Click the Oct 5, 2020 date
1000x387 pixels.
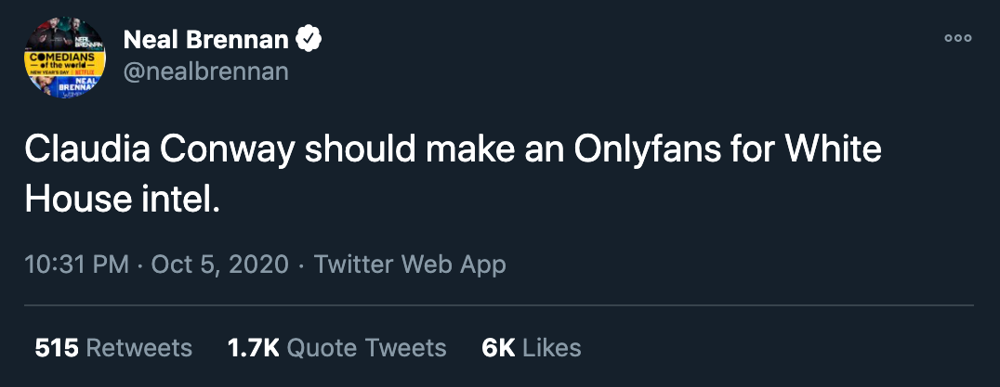(x=220, y=264)
